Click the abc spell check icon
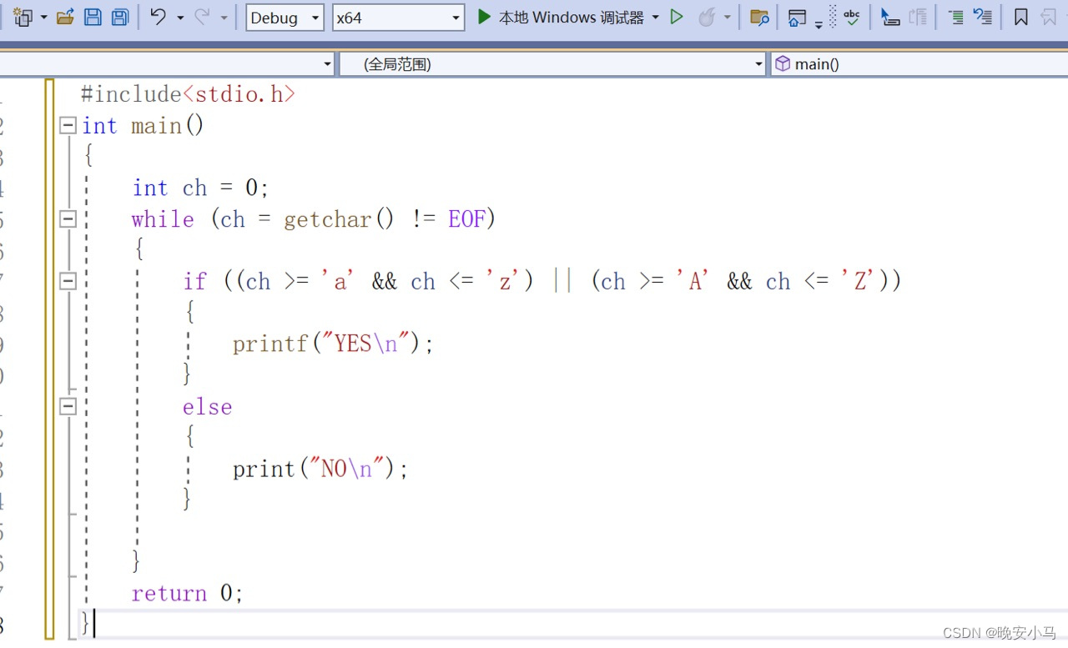Image resolution: width=1068 pixels, height=648 pixels. pyautogui.click(x=851, y=17)
